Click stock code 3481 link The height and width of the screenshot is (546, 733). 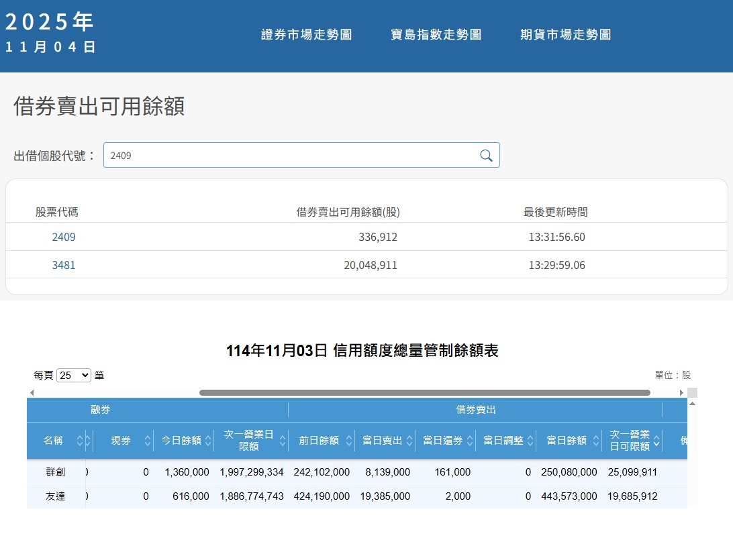point(64,265)
